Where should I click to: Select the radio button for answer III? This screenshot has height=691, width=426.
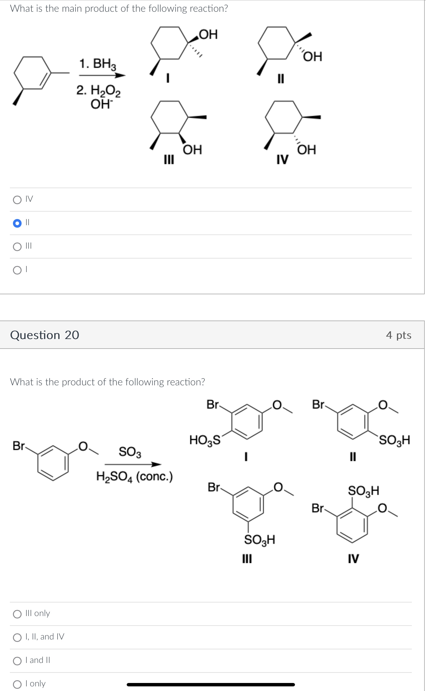[x=17, y=246]
